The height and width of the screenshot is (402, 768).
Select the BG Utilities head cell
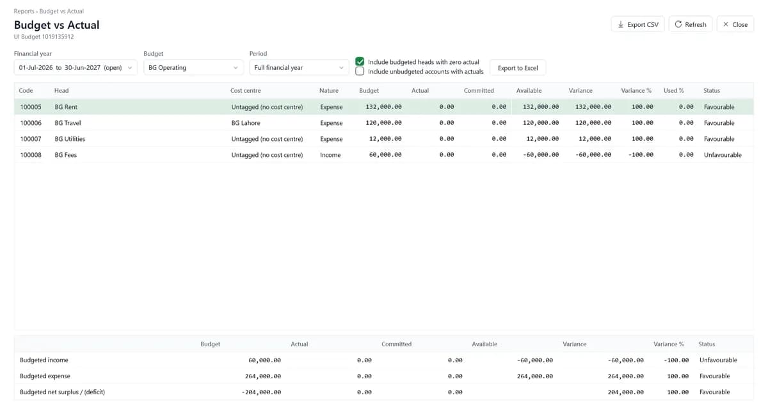[70, 139]
